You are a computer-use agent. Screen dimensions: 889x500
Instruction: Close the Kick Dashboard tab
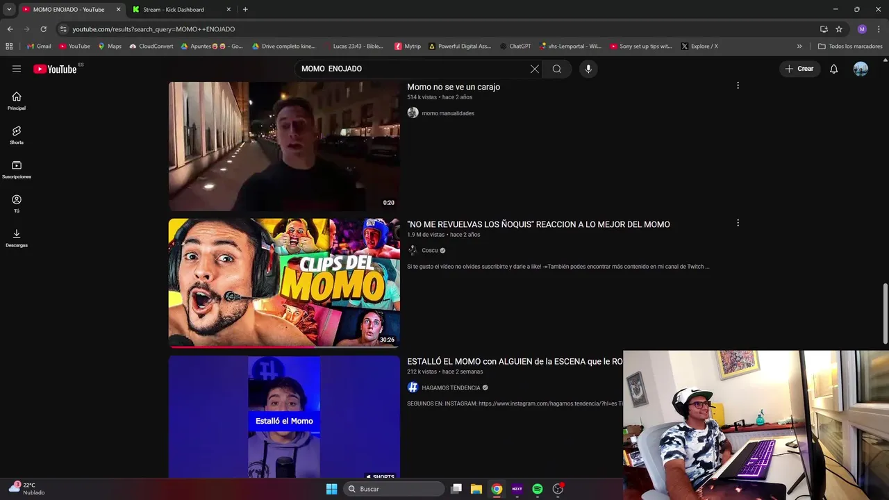pos(229,10)
